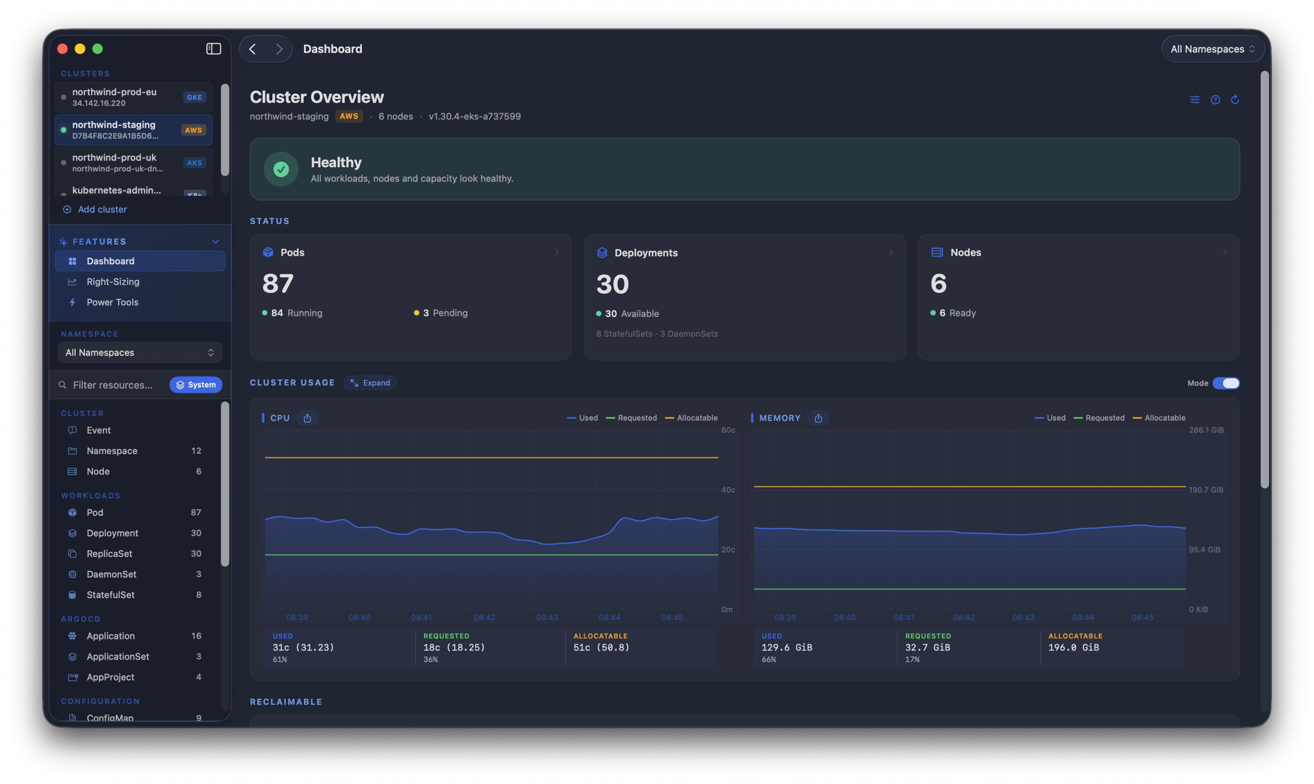This screenshot has width=1314, height=784.
Task: Click the v1.30.4-eks-a737599 version text
Action: click(474, 116)
